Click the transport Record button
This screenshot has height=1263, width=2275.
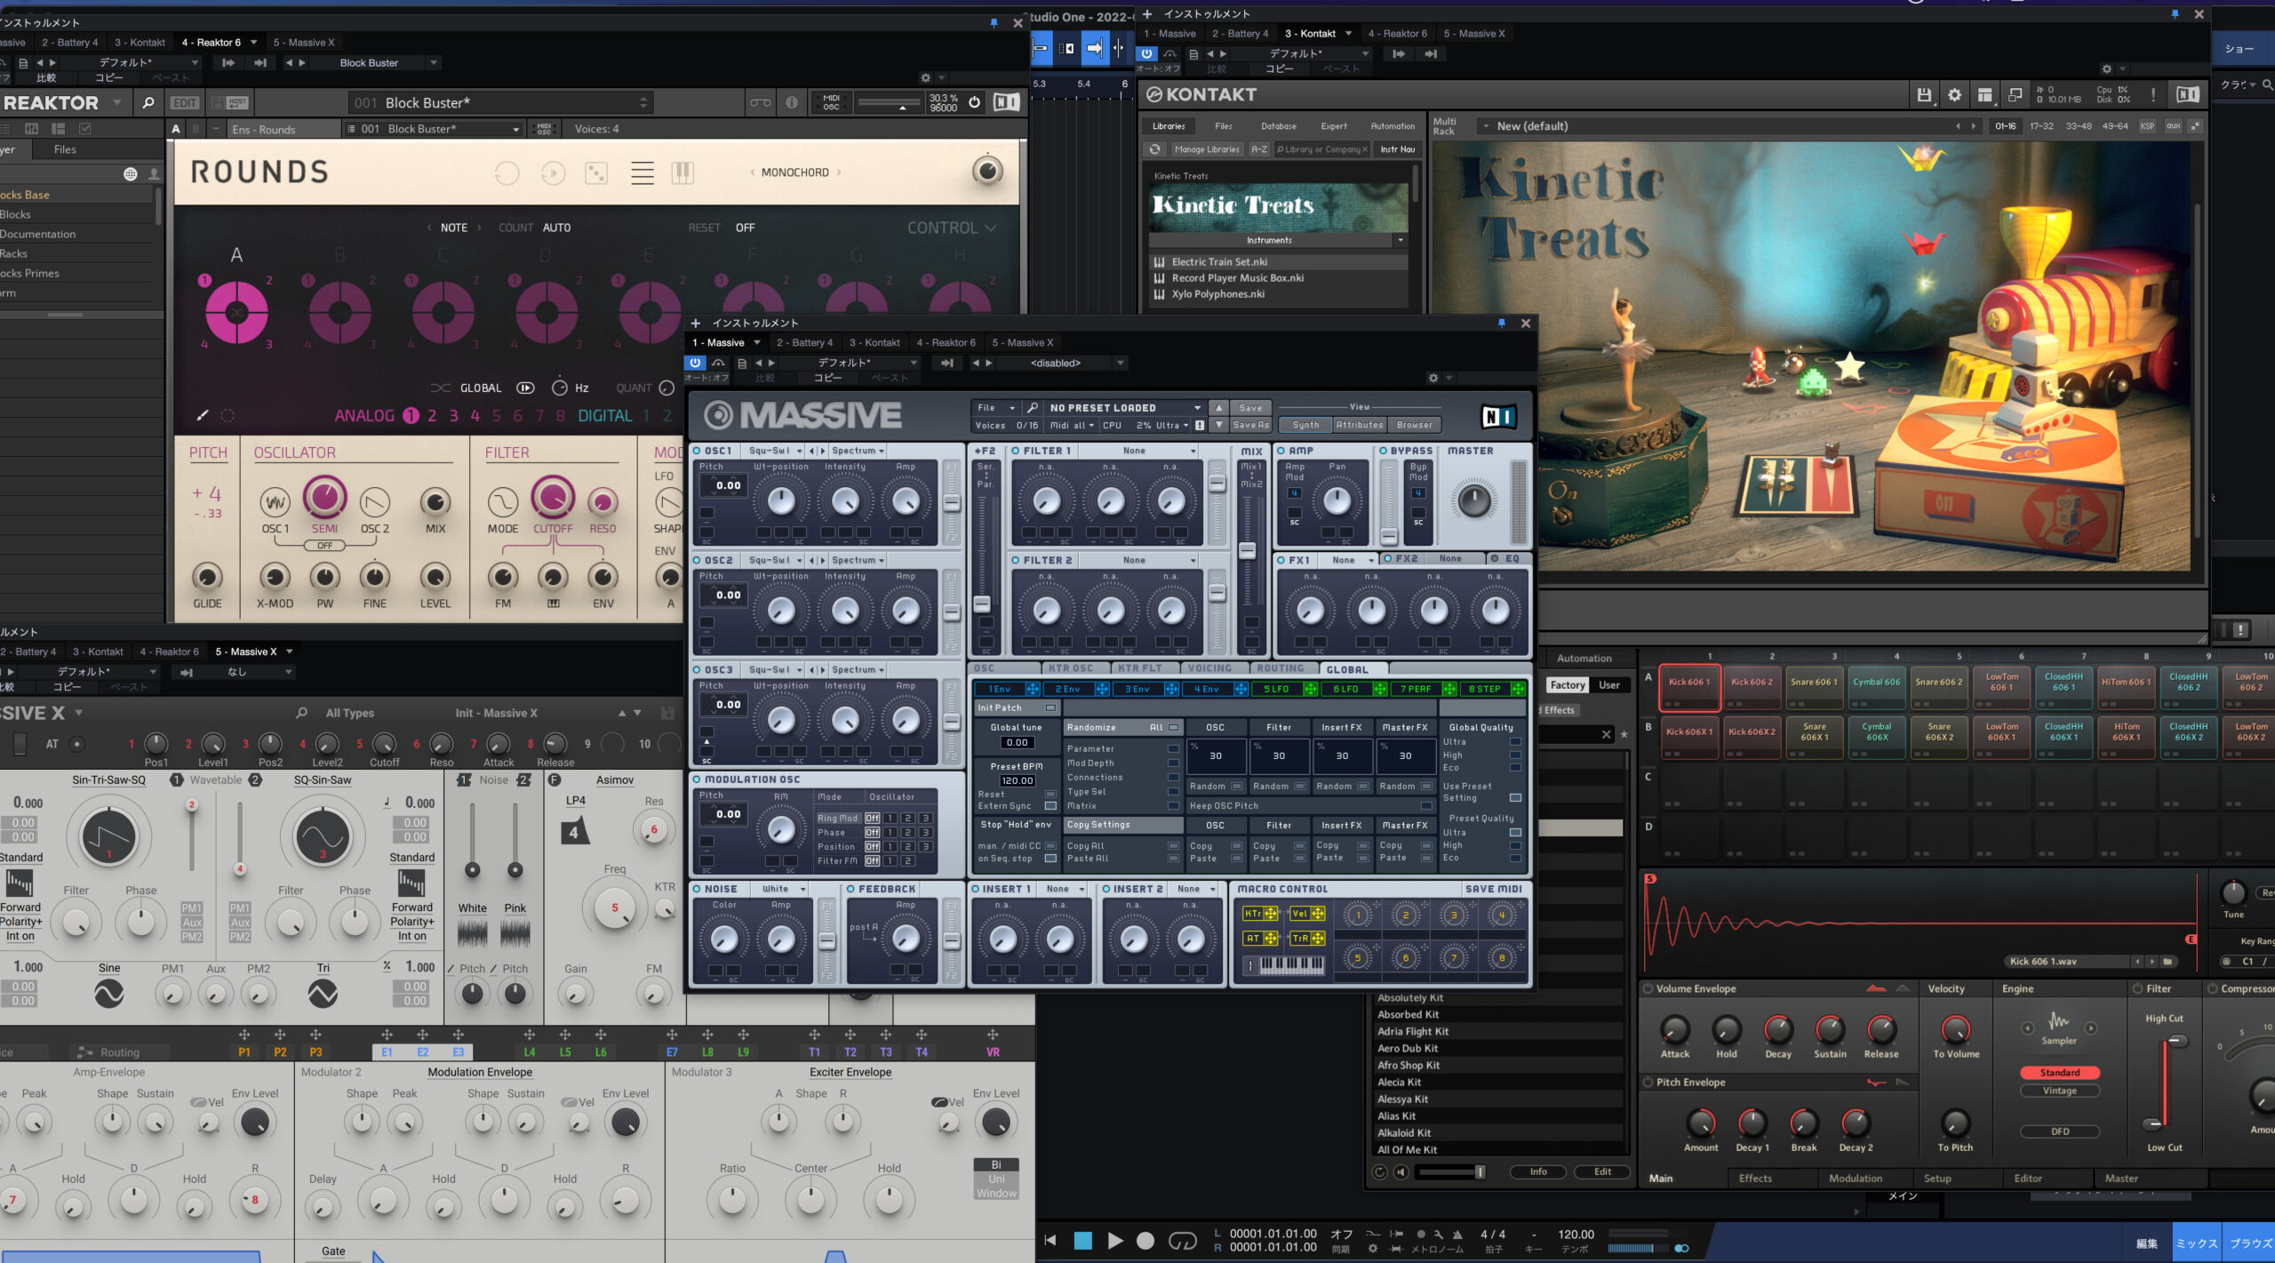coord(1145,1241)
